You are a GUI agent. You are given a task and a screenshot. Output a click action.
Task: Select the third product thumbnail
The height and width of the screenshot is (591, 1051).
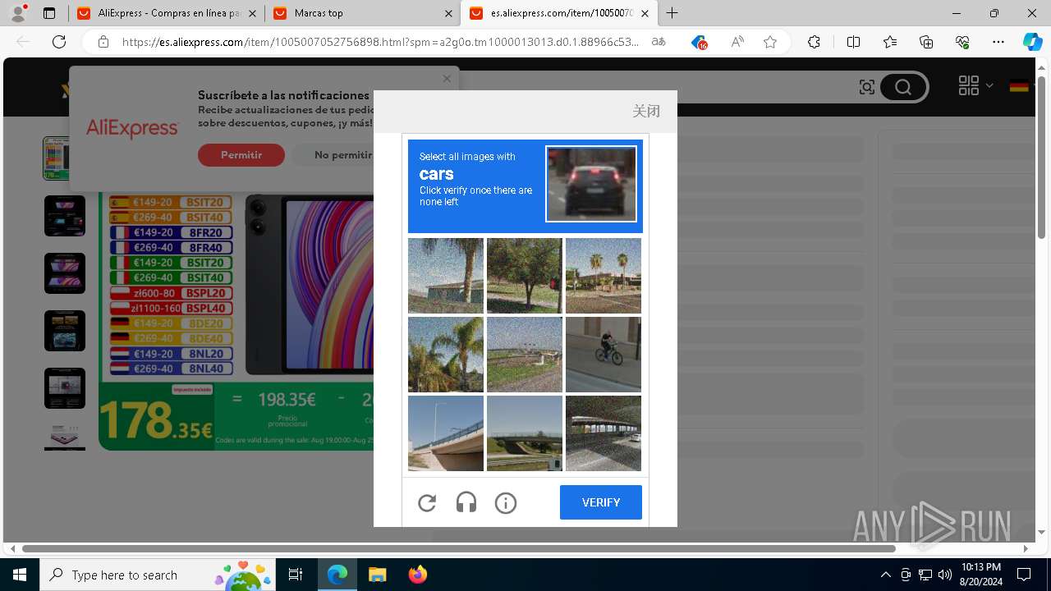click(65, 273)
